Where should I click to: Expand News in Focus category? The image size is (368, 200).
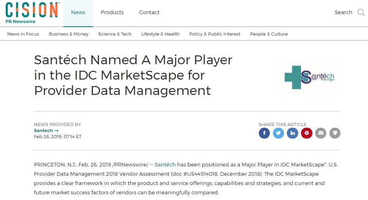[x=23, y=34]
